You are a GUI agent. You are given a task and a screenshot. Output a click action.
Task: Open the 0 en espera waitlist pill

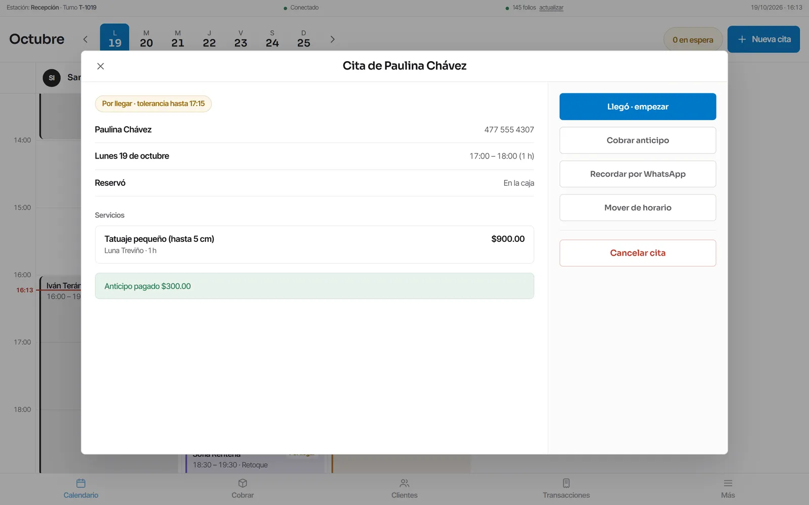pyautogui.click(x=693, y=40)
